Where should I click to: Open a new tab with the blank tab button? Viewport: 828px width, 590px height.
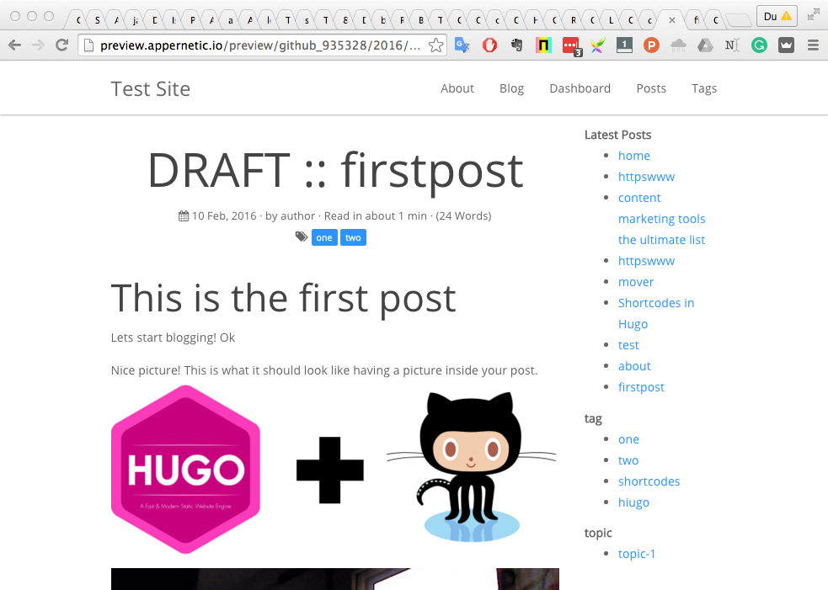[x=738, y=20]
